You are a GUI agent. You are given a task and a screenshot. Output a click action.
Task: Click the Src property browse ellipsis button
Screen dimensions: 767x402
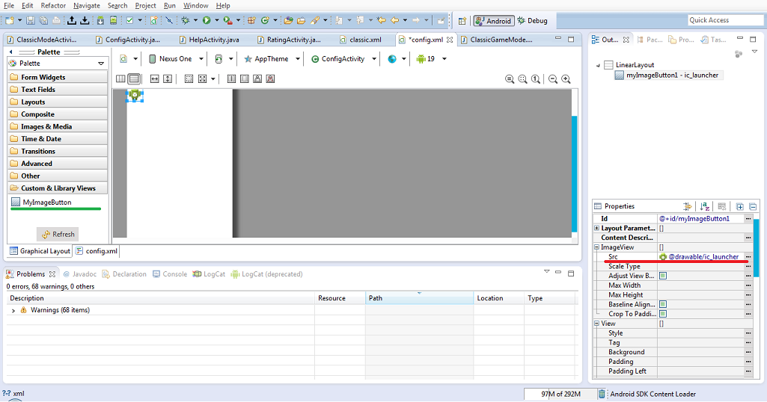[748, 257]
